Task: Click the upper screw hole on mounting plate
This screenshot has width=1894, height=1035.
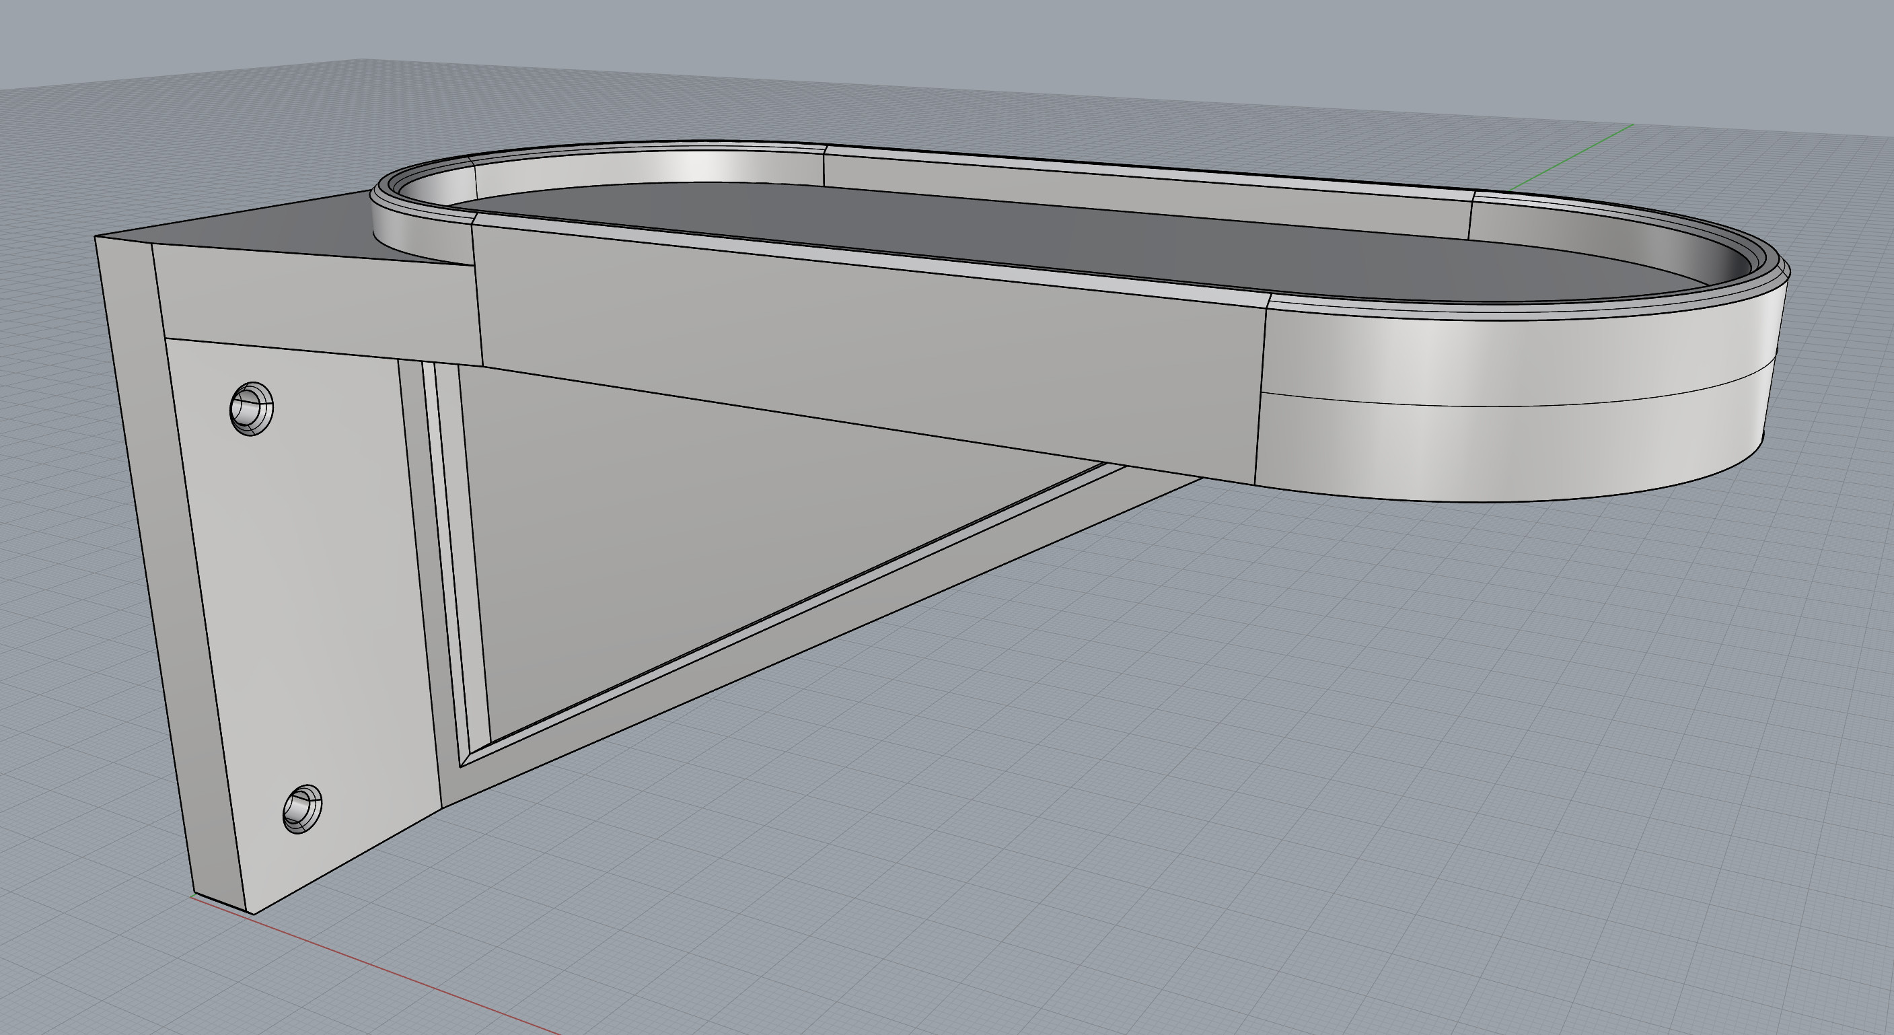Action: [251, 408]
